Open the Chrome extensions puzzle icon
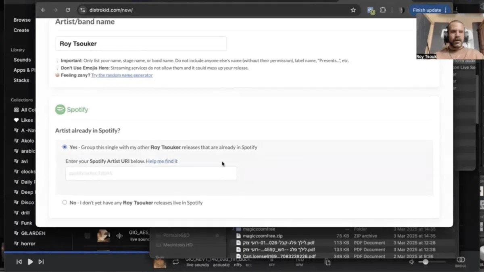This screenshot has width=484, height=272. click(383, 10)
